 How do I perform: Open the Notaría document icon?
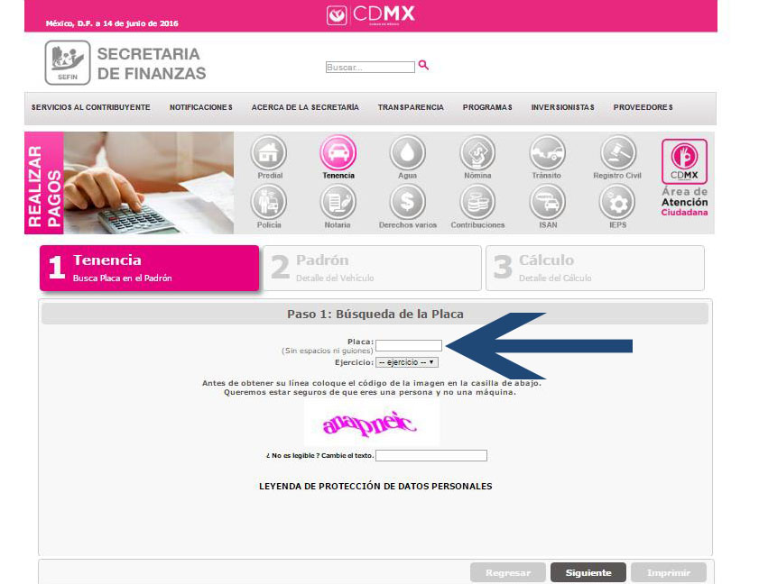(338, 202)
